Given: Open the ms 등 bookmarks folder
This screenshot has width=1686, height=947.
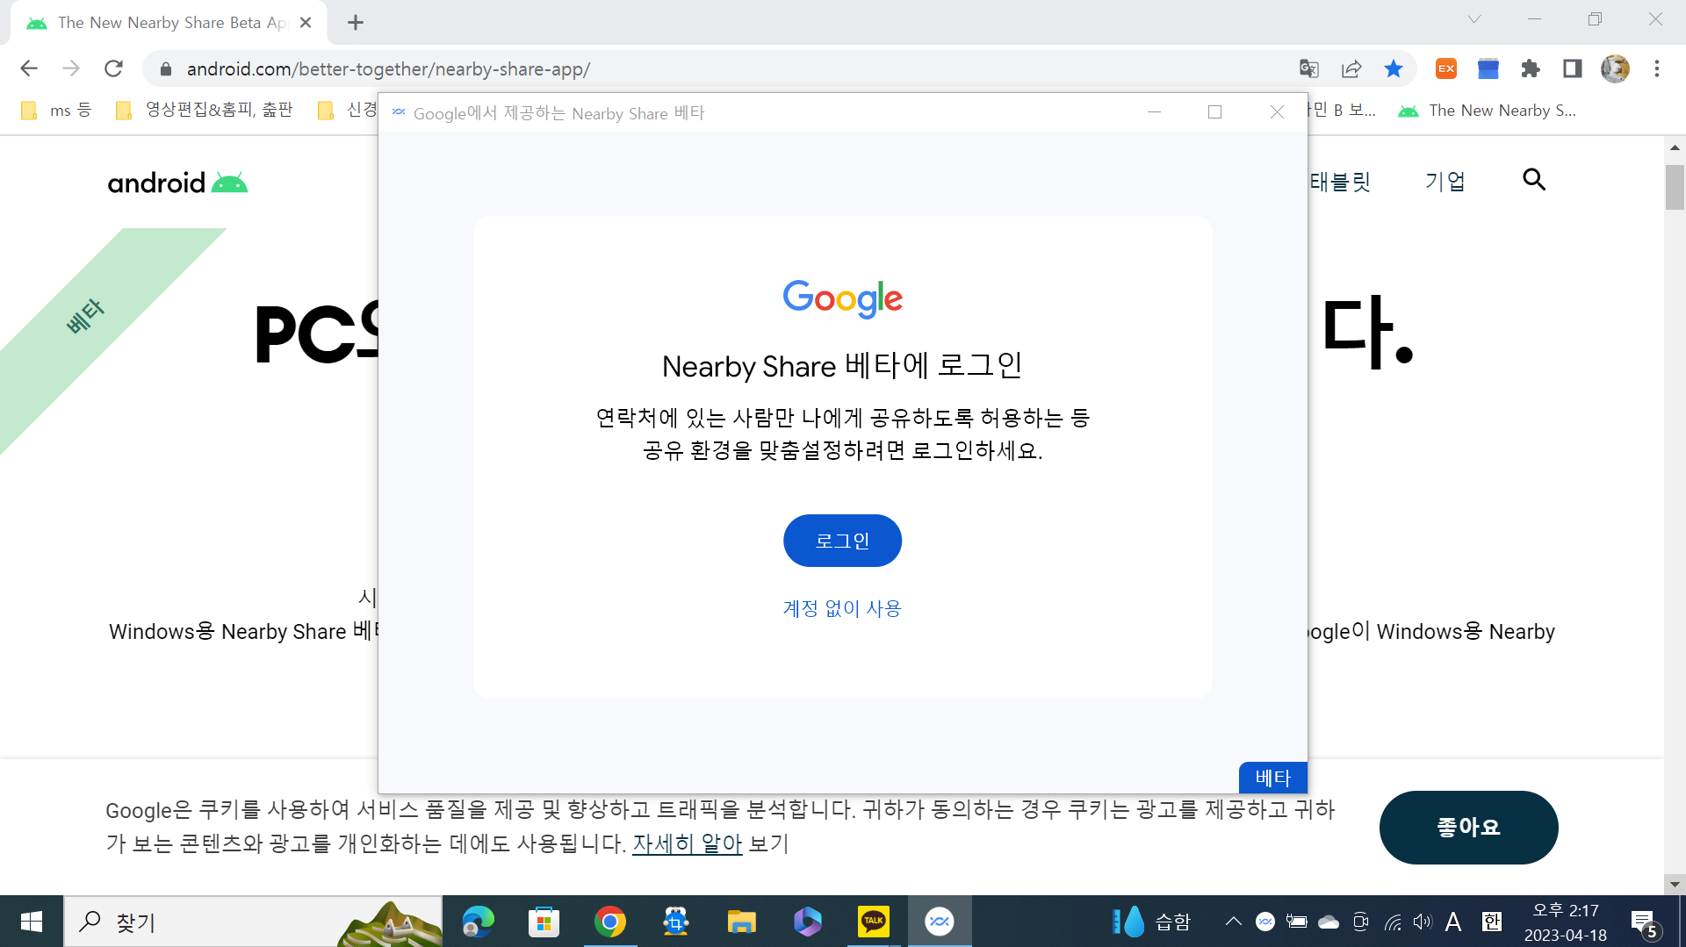Looking at the screenshot, I should click(x=56, y=110).
